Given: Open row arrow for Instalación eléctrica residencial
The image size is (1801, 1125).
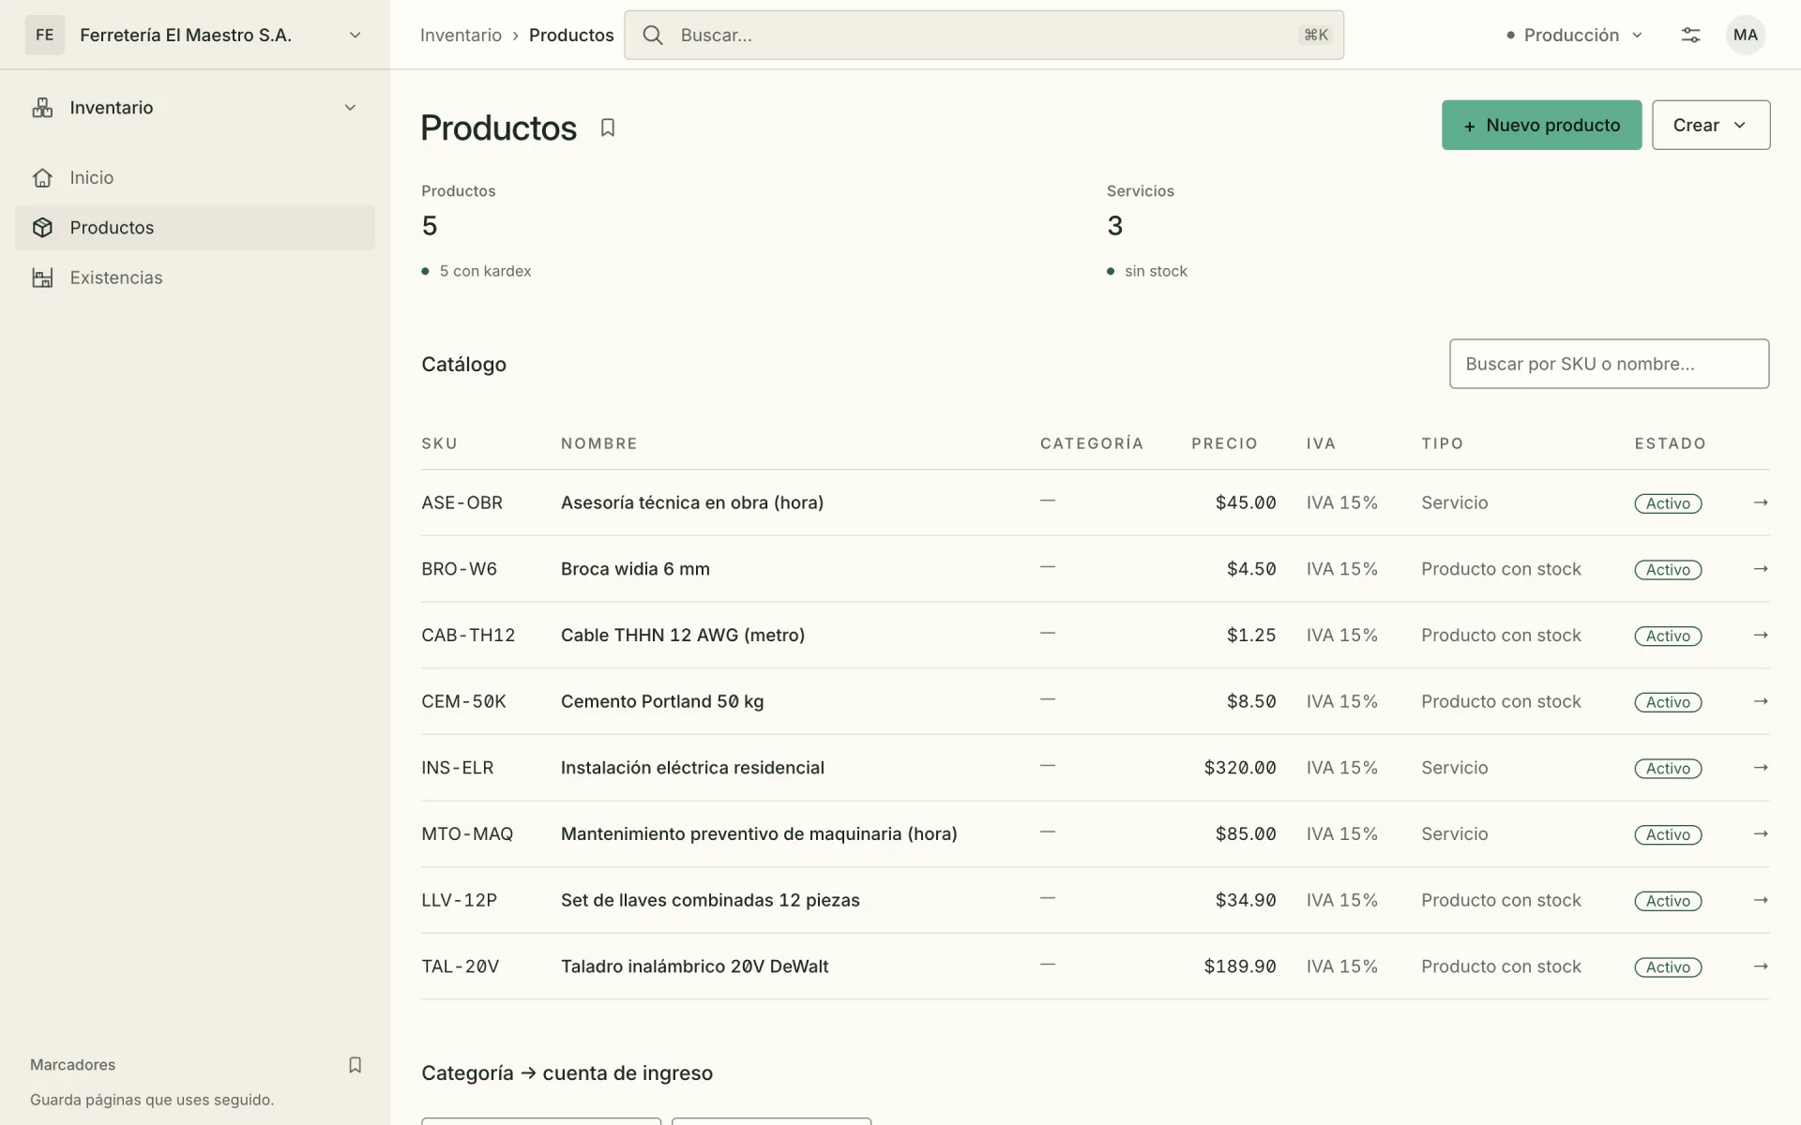Looking at the screenshot, I should pos(1761,768).
